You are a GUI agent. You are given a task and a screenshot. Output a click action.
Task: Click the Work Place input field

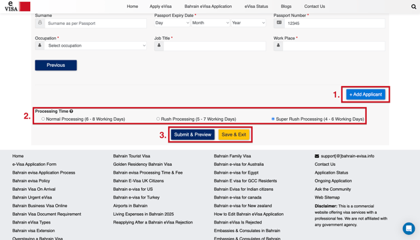(334, 46)
